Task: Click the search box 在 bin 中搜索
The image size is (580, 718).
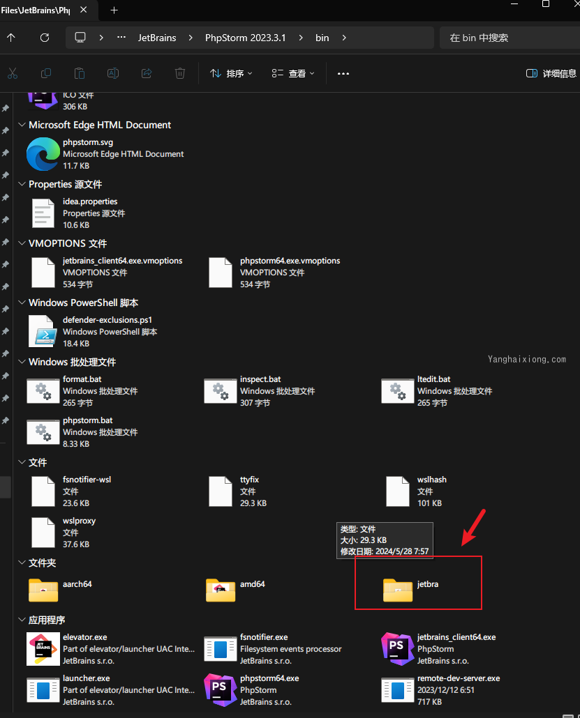Action: click(x=510, y=38)
